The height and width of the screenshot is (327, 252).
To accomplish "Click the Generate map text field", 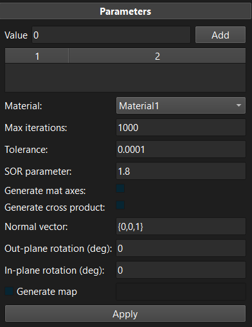I will (181, 292).
